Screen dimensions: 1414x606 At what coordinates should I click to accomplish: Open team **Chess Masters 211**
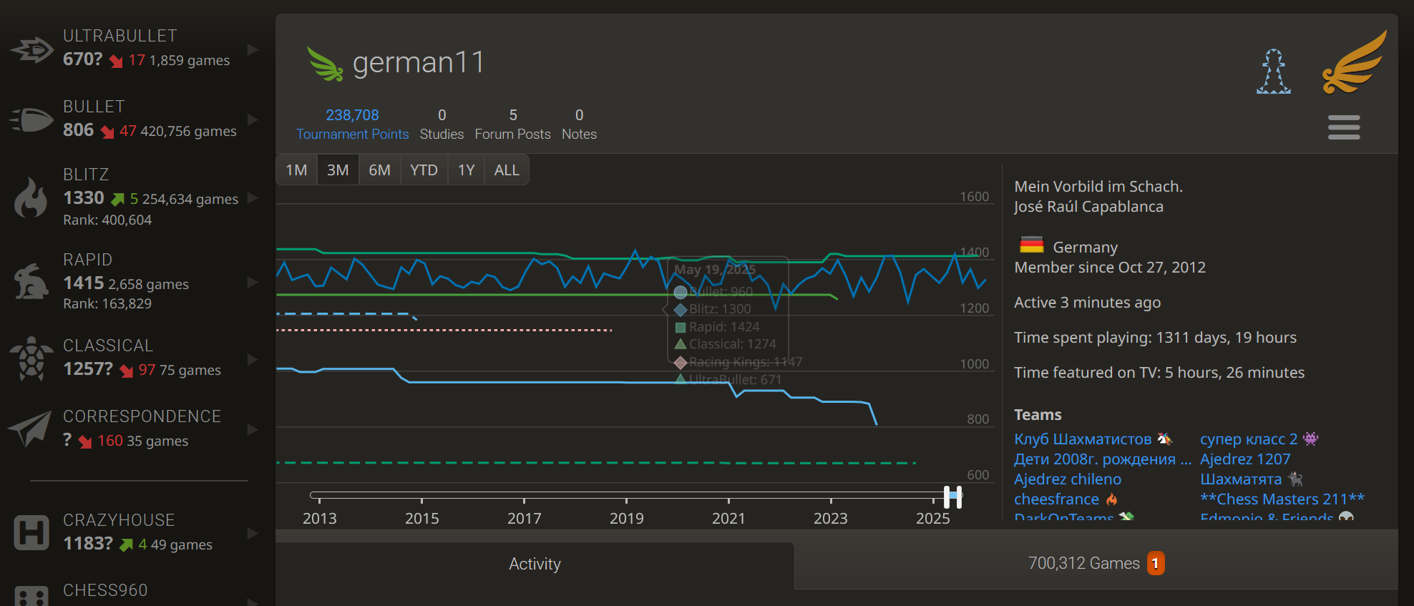[1282, 499]
